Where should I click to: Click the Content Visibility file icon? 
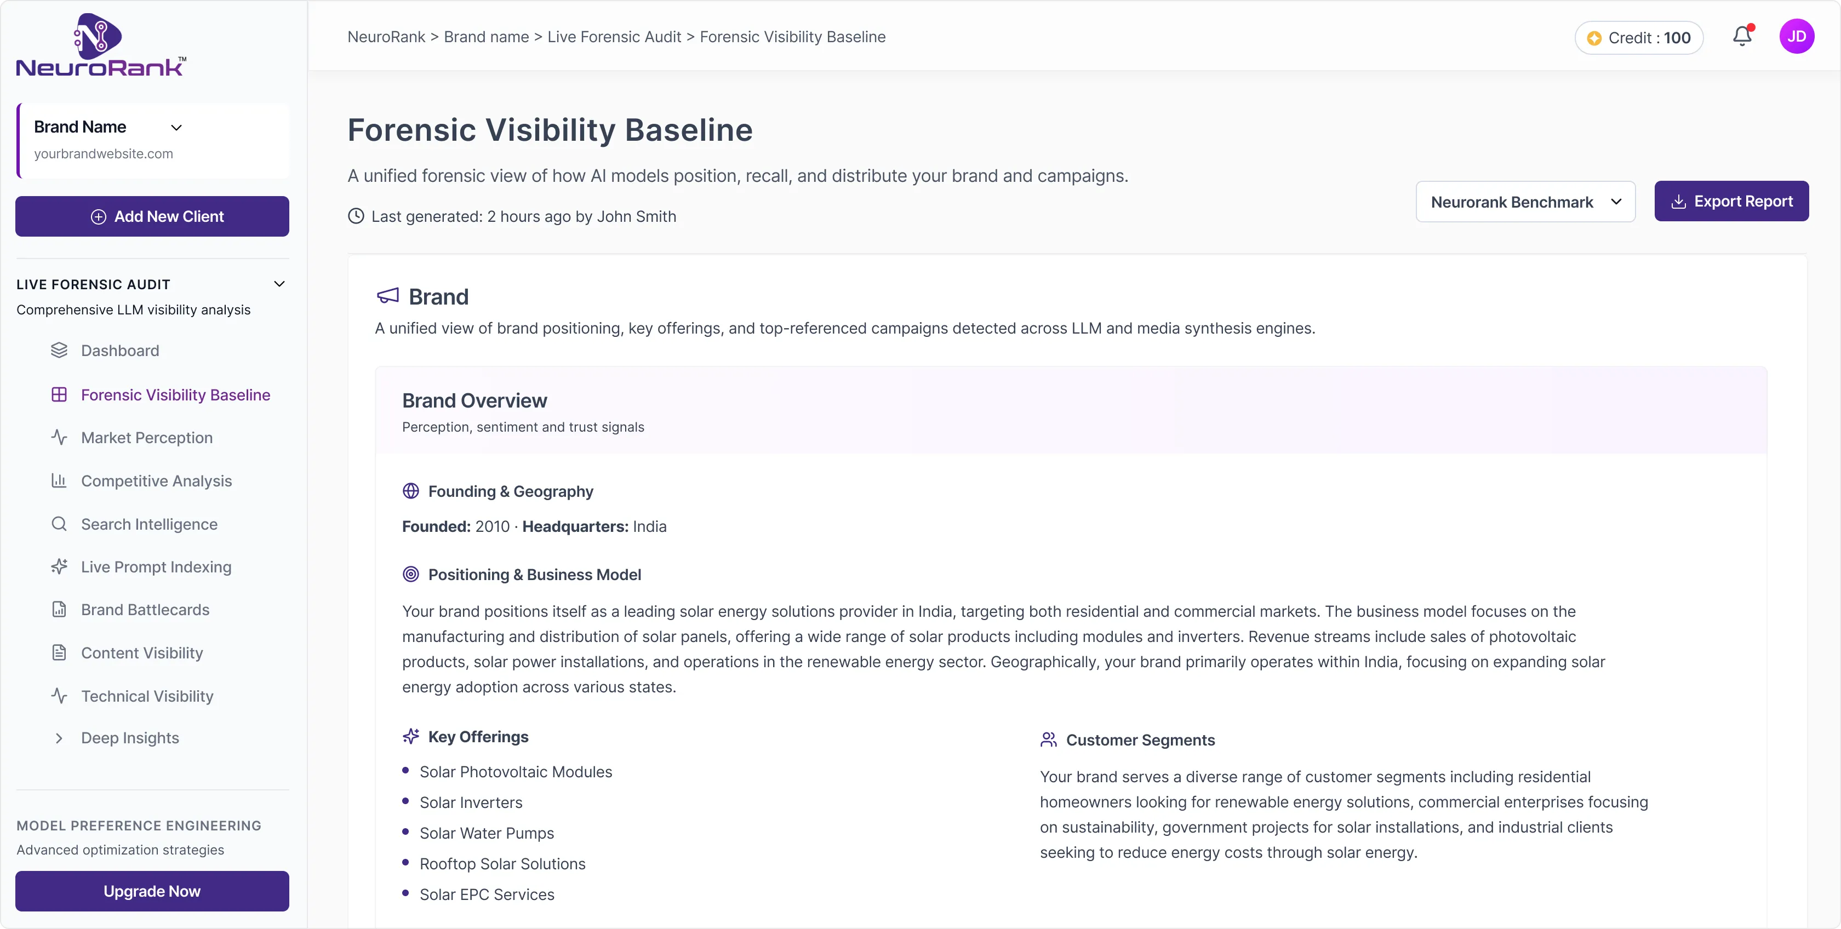(x=59, y=652)
